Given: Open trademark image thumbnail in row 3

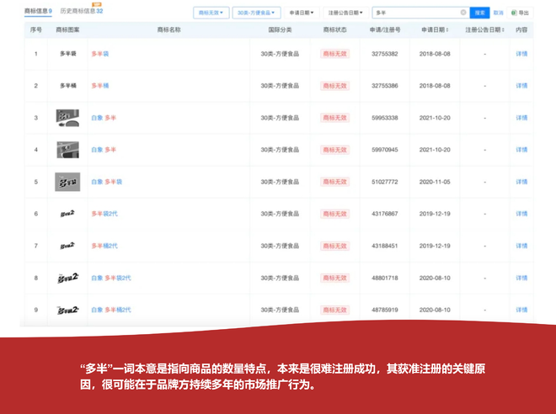Looking at the screenshot, I should point(67,118).
